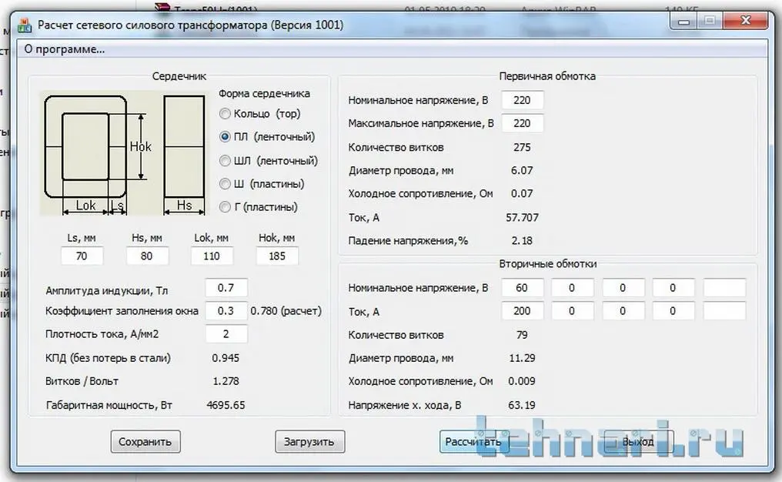Click the 0.780 (расчет) fill value

click(x=286, y=311)
